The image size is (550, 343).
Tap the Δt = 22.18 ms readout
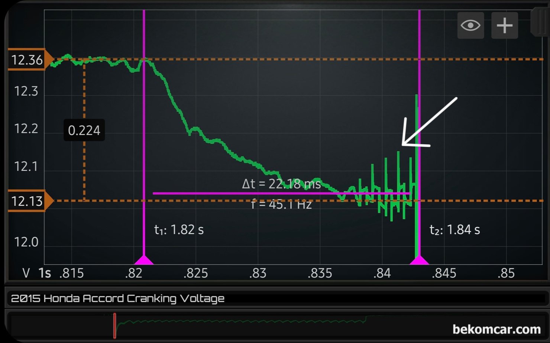coord(281,184)
